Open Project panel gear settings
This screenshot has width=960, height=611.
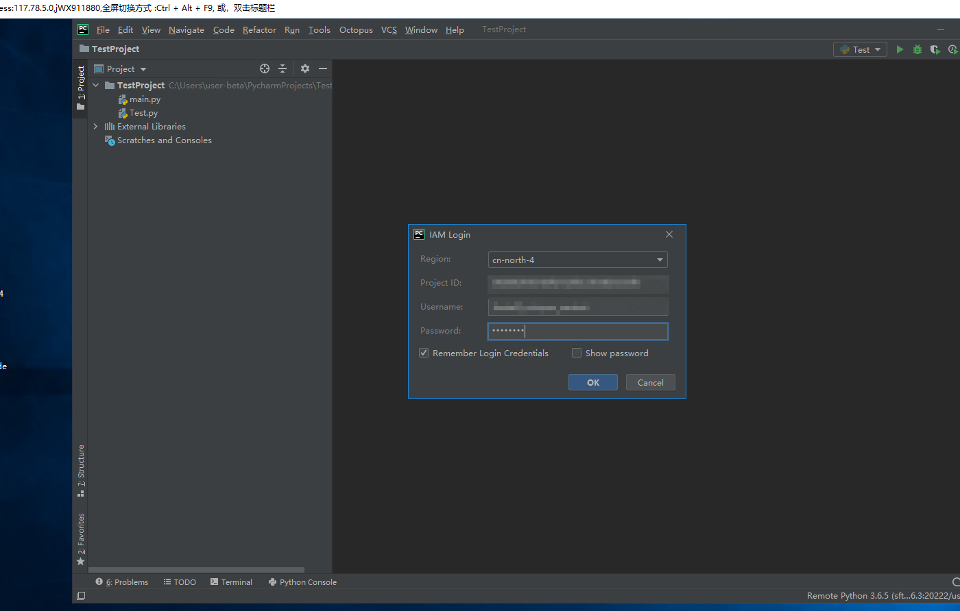(x=305, y=68)
